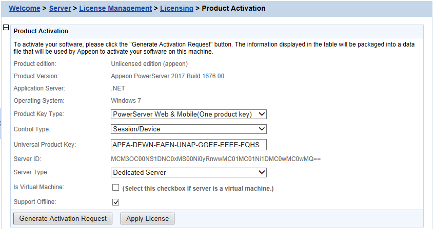This screenshot has width=434, height=229.
Task: Click the 'Windows 7' operating system value
Action: pos(126,101)
